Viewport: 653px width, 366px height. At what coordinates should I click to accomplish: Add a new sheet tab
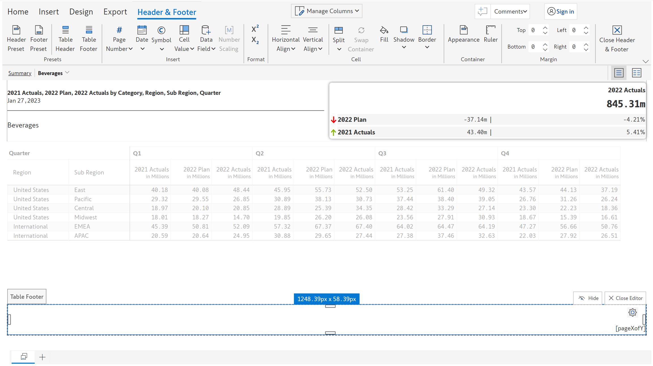coord(42,357)
